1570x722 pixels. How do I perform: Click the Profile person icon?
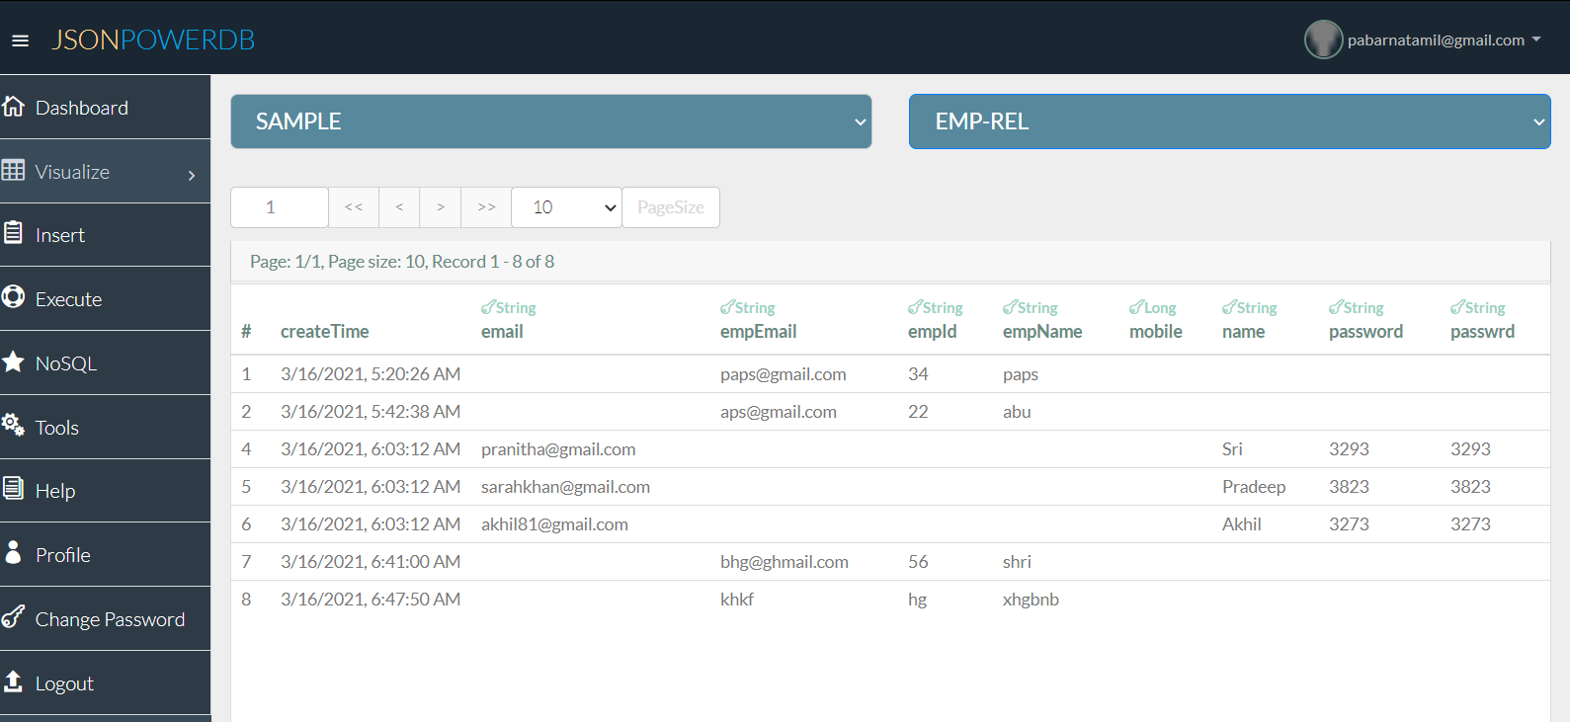point(13,552)
